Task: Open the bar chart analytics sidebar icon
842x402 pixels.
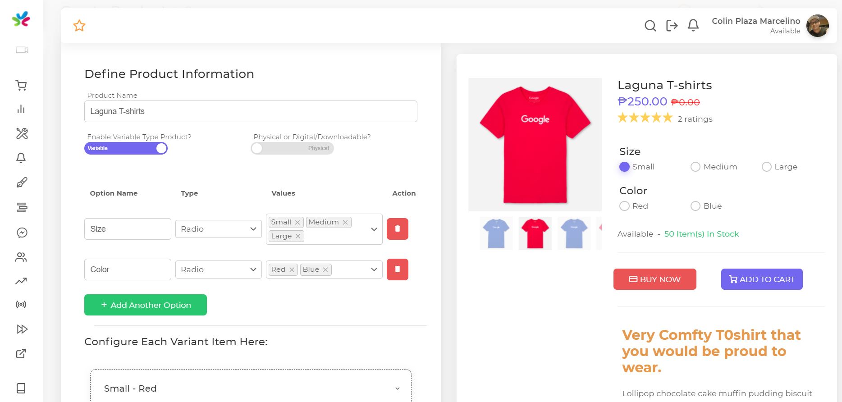Action: click(21, 109)
